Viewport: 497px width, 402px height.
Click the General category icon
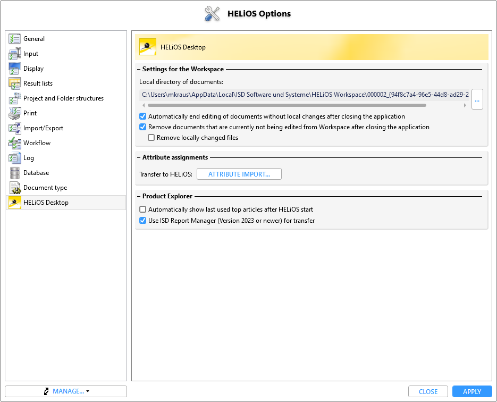coord(14,39)
